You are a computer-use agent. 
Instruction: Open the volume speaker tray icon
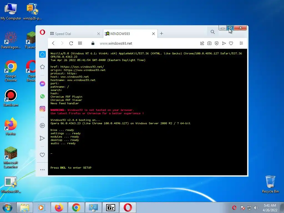[x=256, y=208]
